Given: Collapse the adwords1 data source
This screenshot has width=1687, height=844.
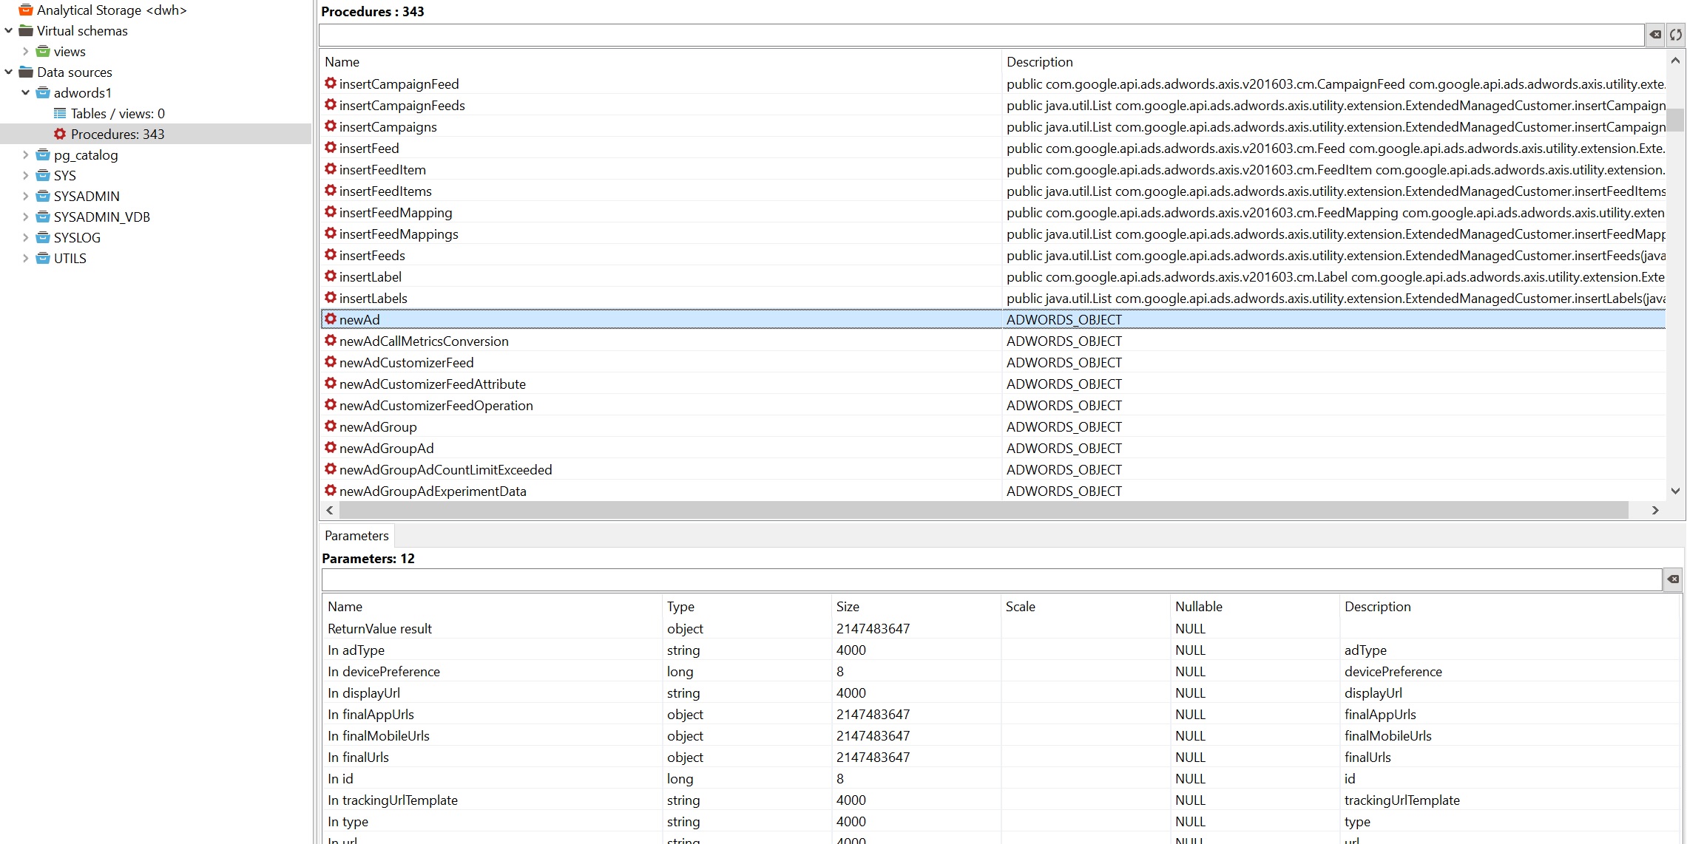Looking at the screenshot, I should coord(26,93).
